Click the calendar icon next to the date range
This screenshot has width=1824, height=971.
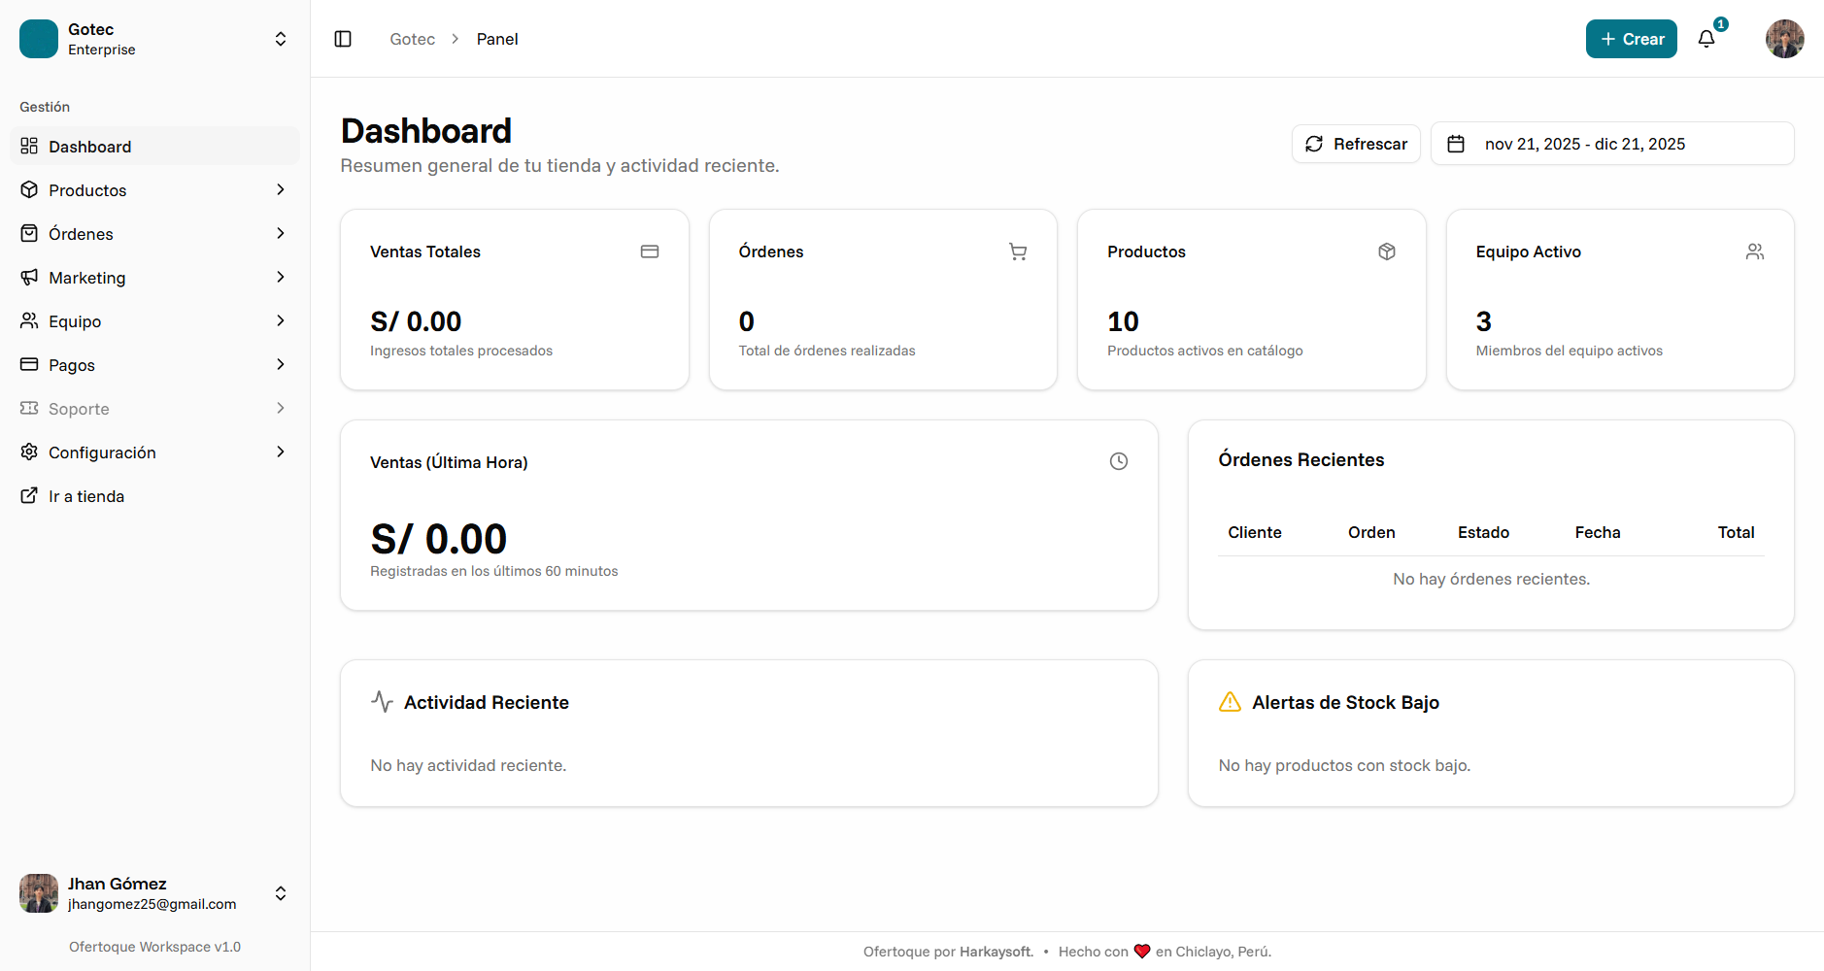[1457, 143]
